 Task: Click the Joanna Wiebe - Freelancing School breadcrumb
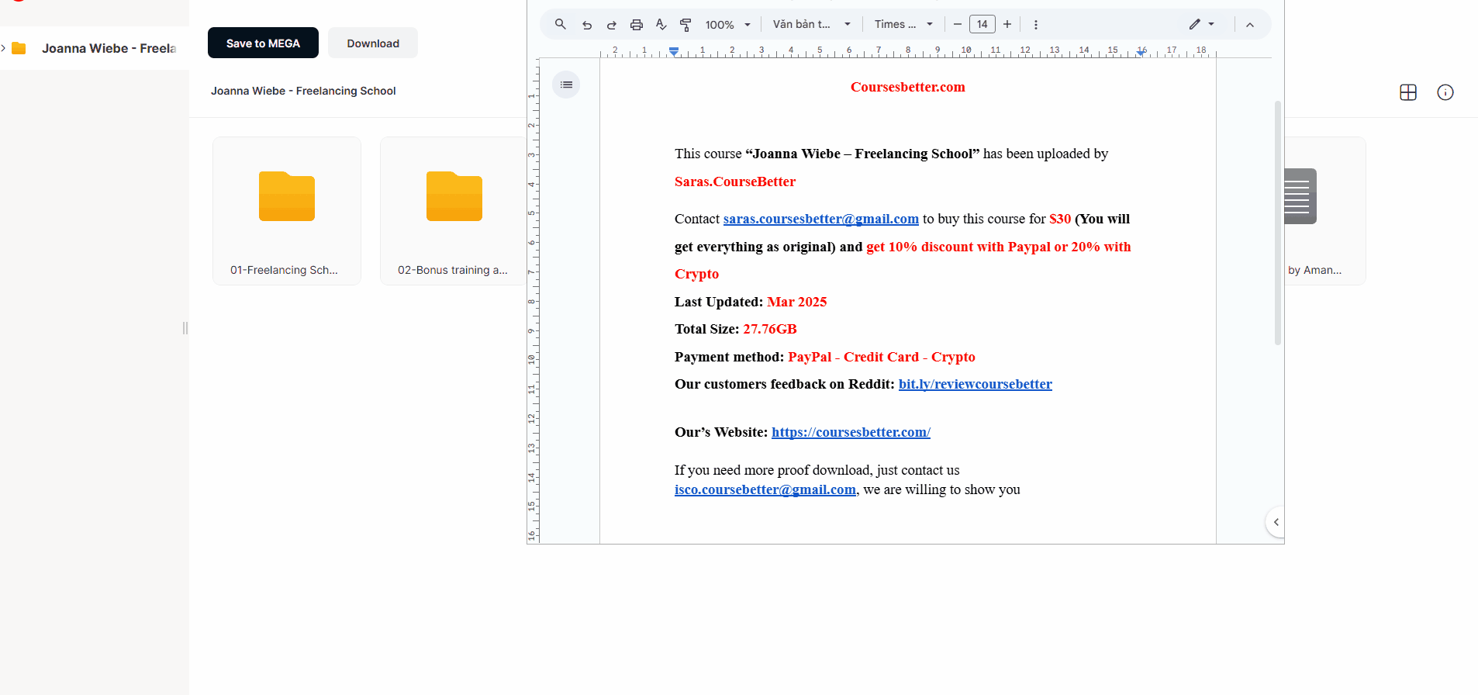(303, 91)
